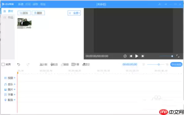Select the .mvb video thumbnail
Image resolution: width=184 pixels, height=115 pixels.
(x=24, y=24)
